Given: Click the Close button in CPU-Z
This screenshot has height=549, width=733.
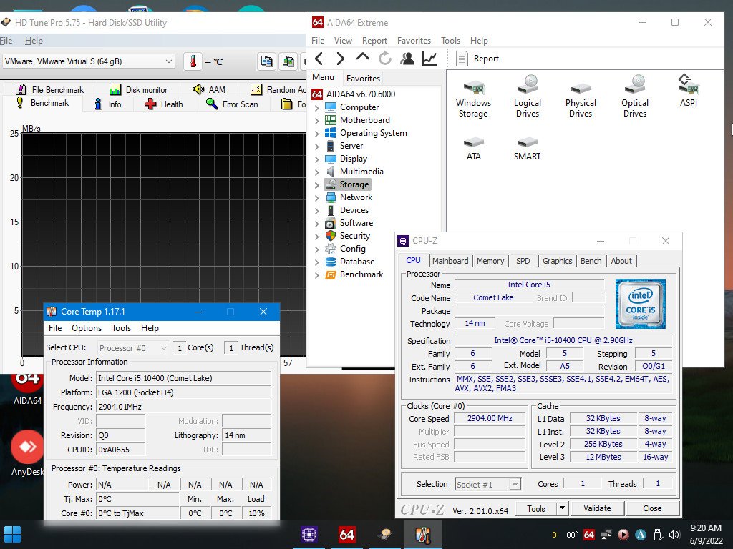Looking at the screenshot, I should point(651,508).
